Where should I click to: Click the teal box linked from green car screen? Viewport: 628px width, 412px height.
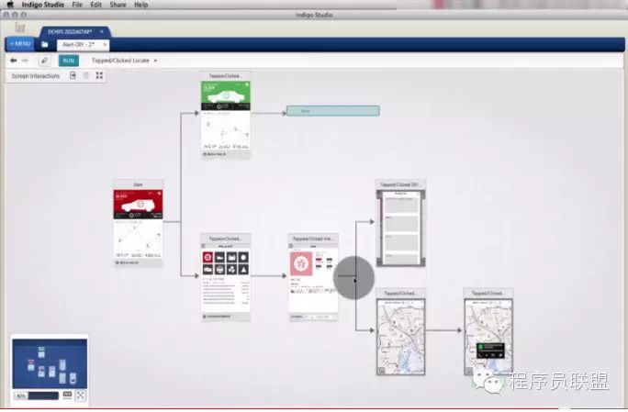coord(333,111)
